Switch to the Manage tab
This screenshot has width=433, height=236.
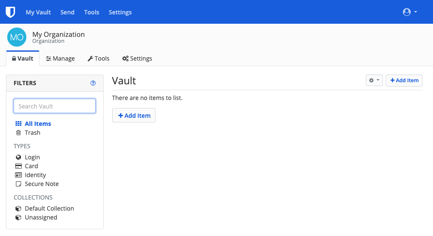click(60, 58)
